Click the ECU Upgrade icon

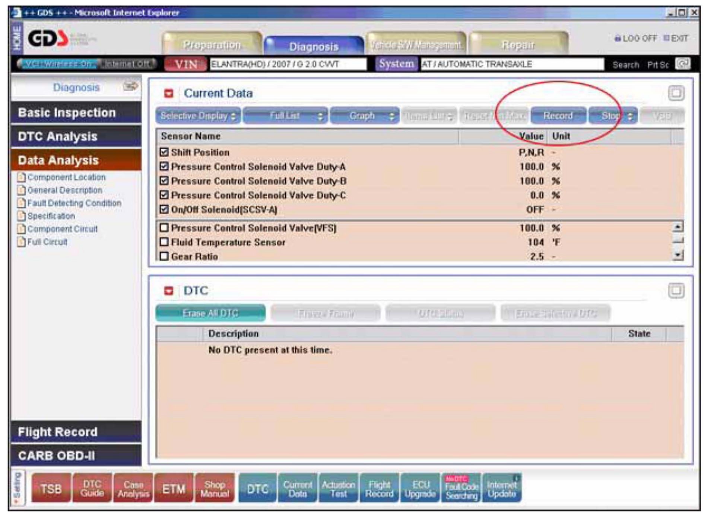tap(420, 488)
